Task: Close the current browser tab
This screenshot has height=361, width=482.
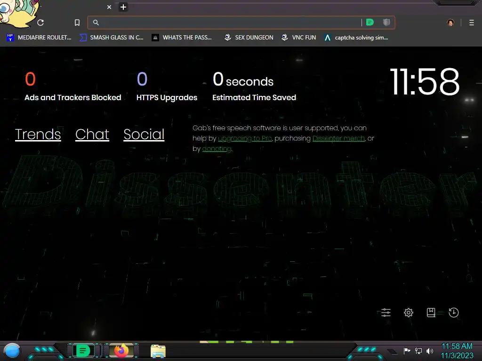Action: click(109, 7)
